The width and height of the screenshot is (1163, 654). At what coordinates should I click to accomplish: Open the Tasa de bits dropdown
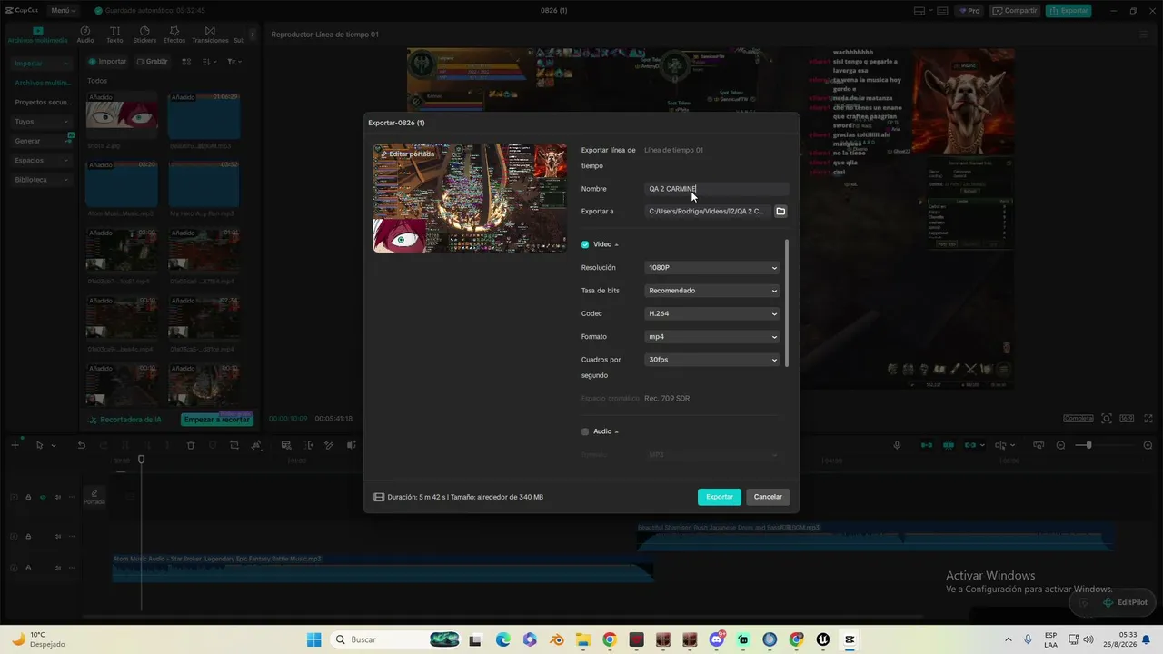(x=712, y=291)
